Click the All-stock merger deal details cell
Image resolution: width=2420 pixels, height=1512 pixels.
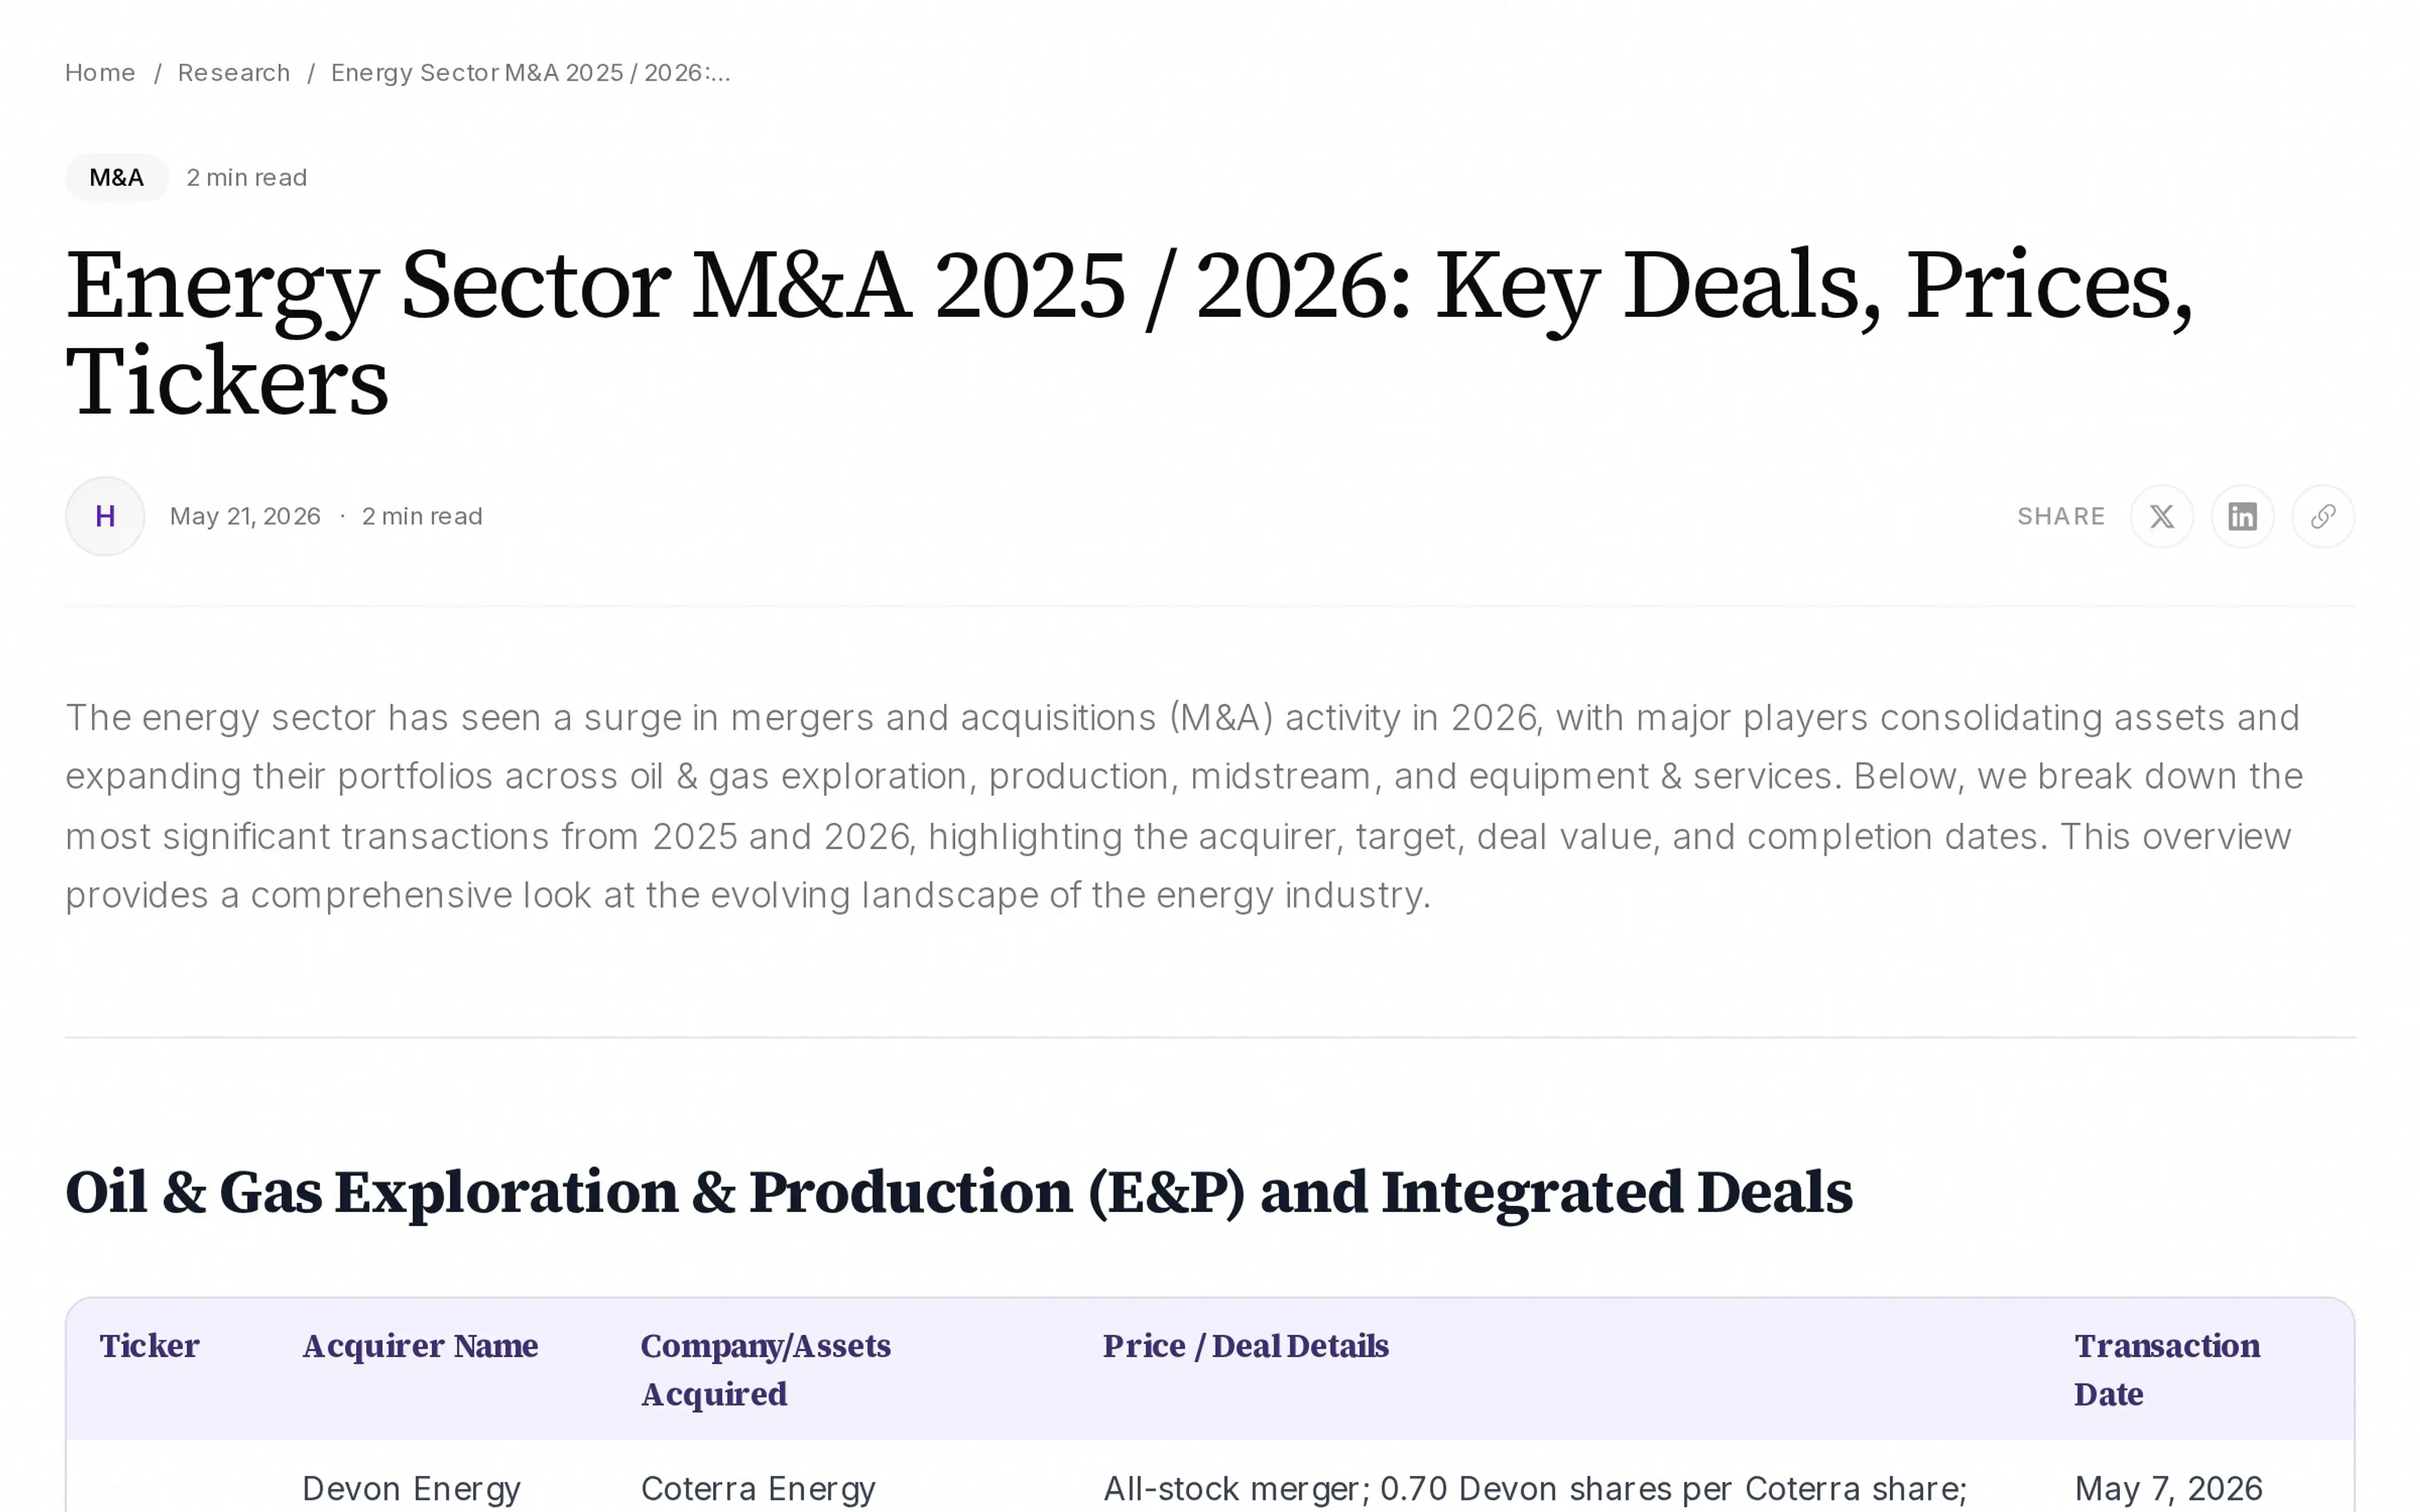click(1536, 1489)
